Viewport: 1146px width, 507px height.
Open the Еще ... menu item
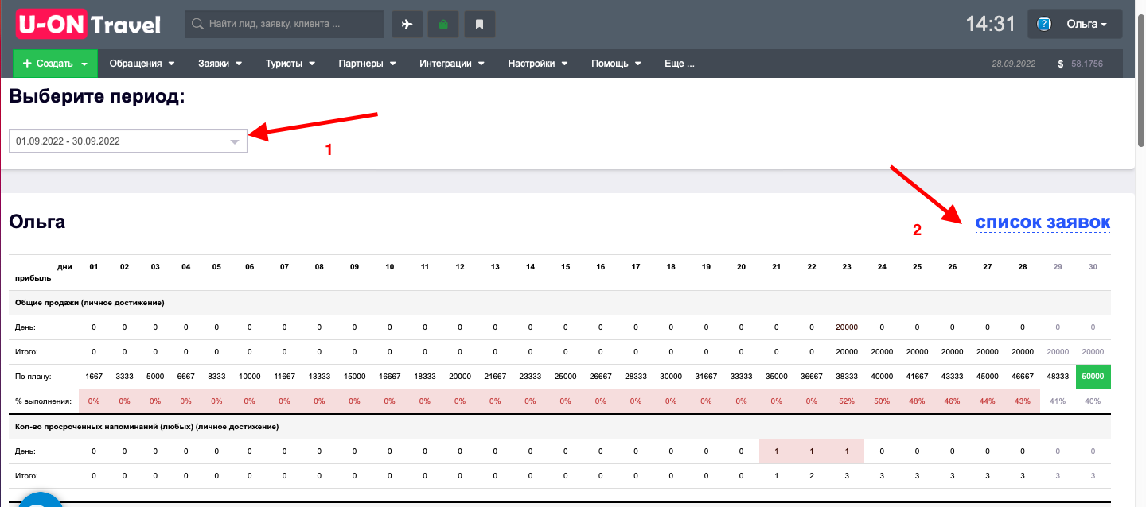pyautogui.click(x=680, y=64)
